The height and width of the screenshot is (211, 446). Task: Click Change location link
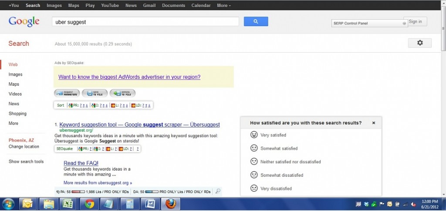(24, 147)
